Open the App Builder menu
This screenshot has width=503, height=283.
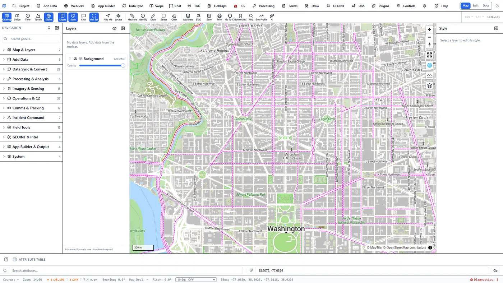[x=103, y=6]
